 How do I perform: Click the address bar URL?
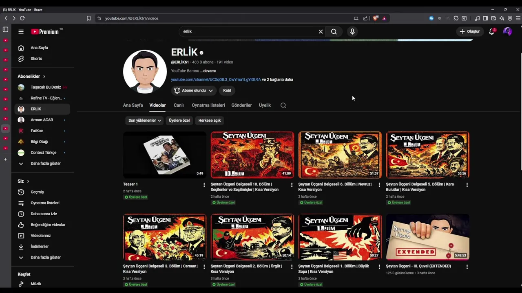(x=132, y=18)
